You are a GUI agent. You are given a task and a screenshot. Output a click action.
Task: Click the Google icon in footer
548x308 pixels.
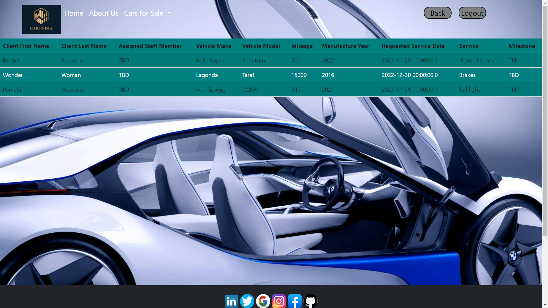(x=263, y=301)
